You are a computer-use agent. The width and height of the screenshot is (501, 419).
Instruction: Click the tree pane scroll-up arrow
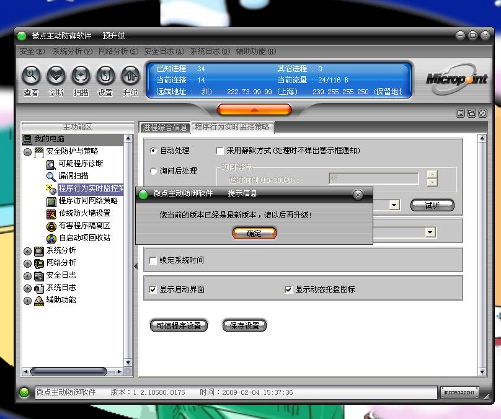(x=128, y=138)
